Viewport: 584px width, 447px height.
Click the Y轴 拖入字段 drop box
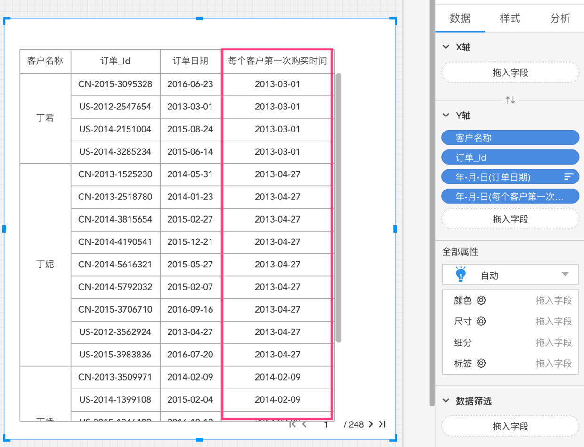click(x=510, y=219)
